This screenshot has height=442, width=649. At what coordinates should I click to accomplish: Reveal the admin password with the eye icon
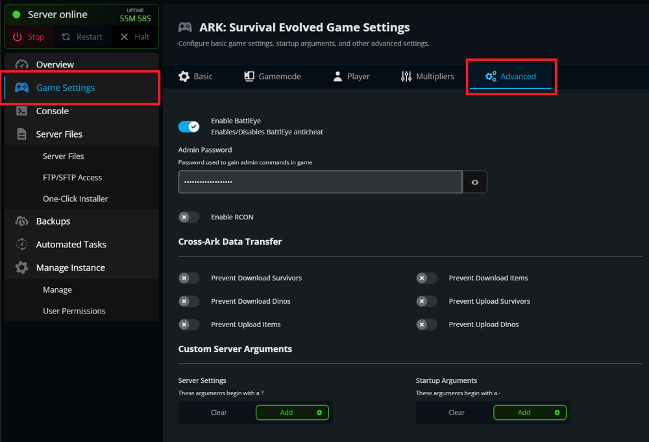(474, 182)
